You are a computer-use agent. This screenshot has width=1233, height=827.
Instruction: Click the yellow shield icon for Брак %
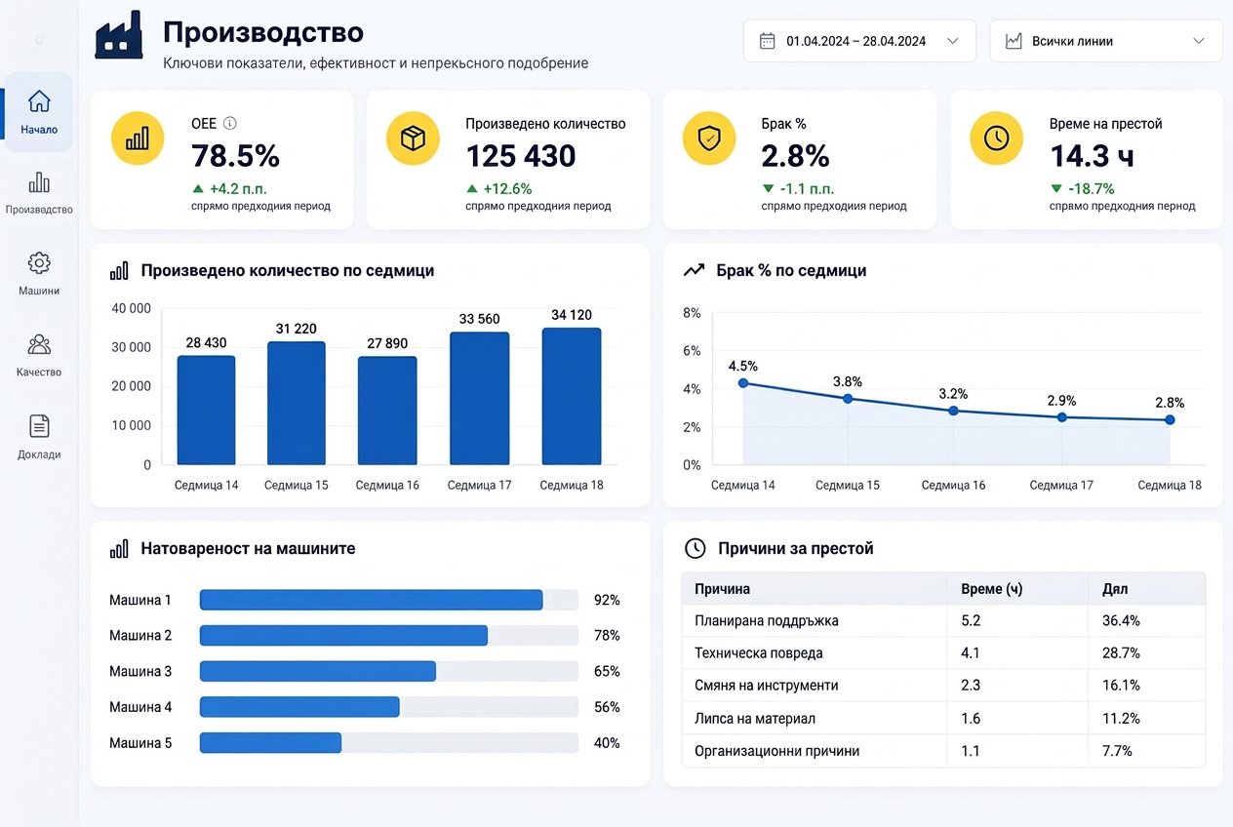(709, 138)
